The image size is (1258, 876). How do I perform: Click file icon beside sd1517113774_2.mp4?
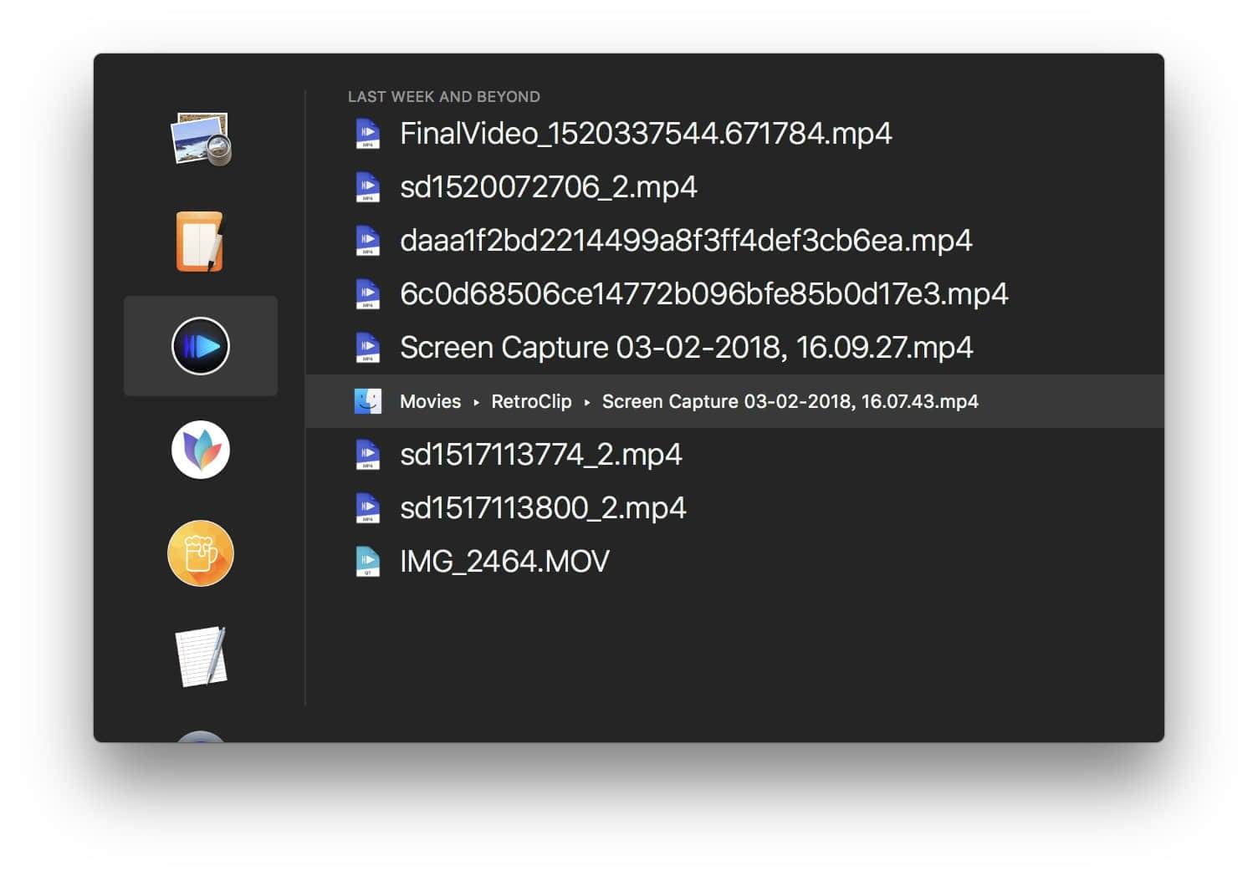[368, 455]
